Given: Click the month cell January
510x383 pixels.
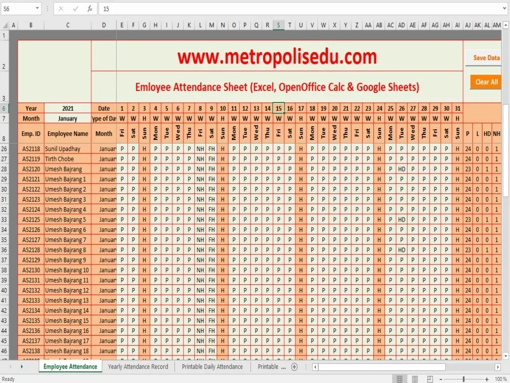Looking at the screenshot, I should (68, 118).
